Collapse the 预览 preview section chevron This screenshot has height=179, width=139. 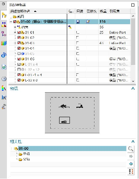pyautogui.click(x=133, y=88)
